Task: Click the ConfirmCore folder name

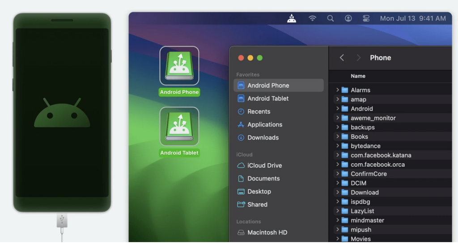Action: (369, 174)
